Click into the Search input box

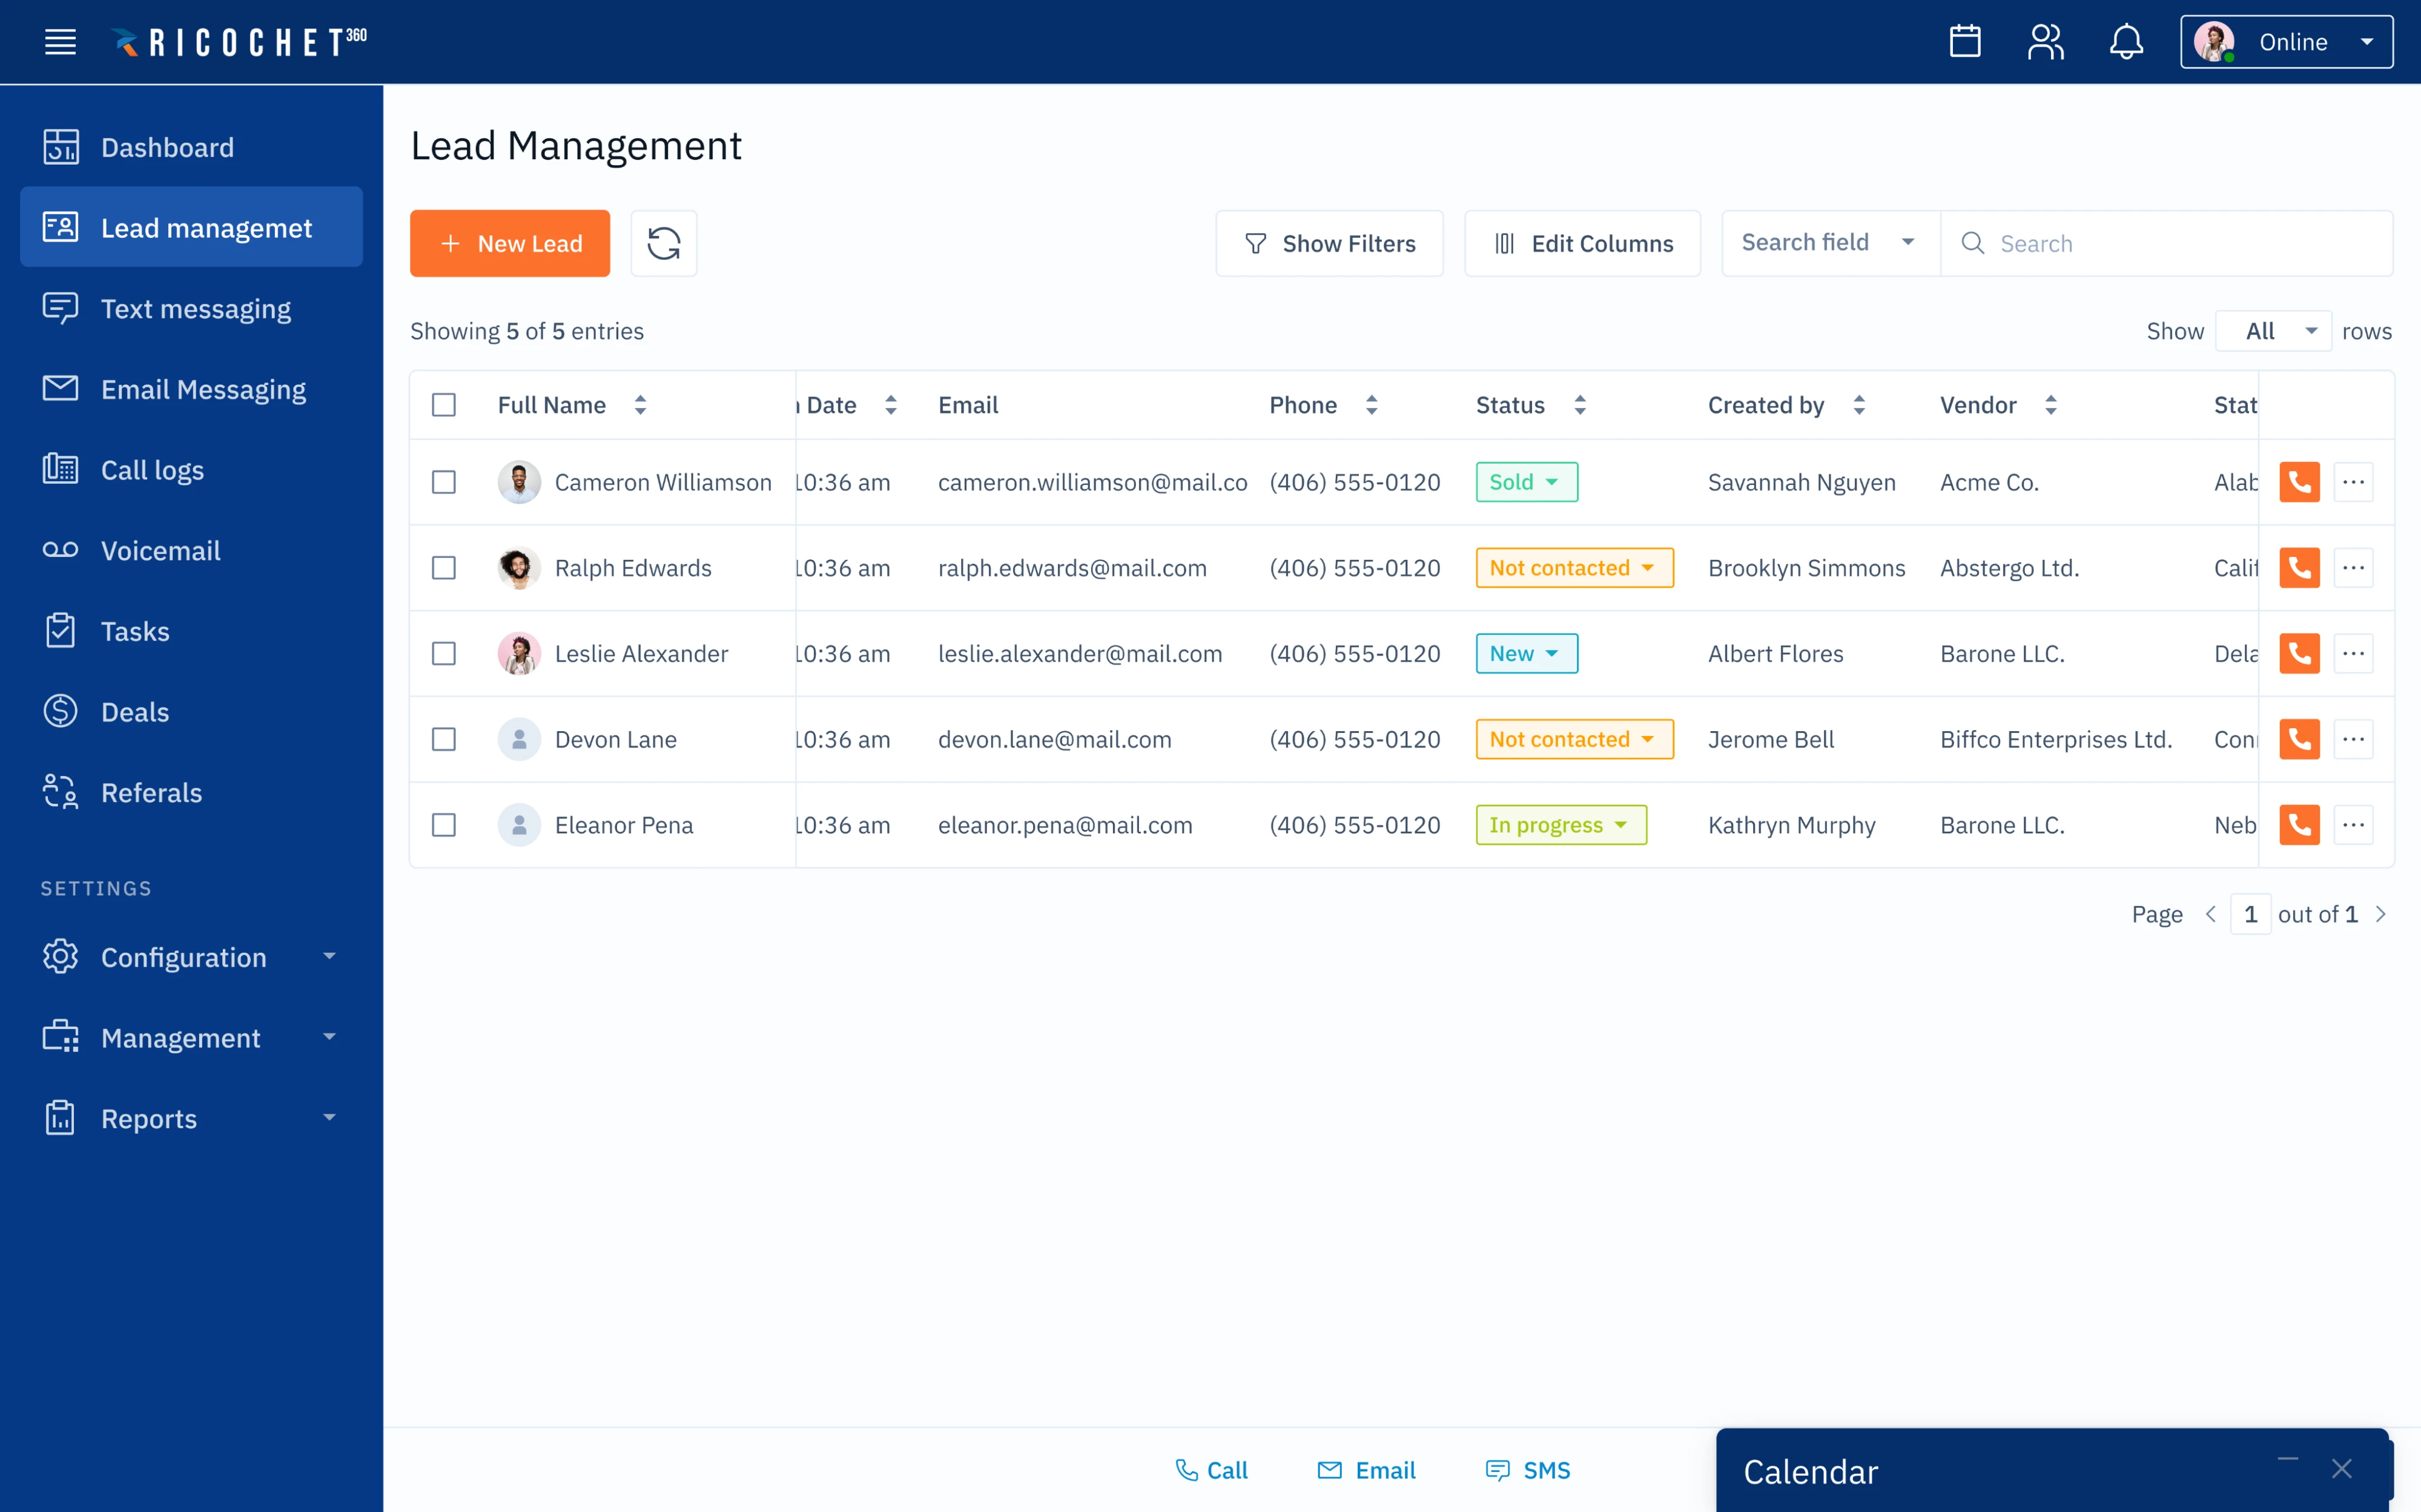(2181, 243)
